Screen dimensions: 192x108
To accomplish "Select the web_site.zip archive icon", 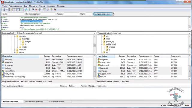I will [3, 74].
